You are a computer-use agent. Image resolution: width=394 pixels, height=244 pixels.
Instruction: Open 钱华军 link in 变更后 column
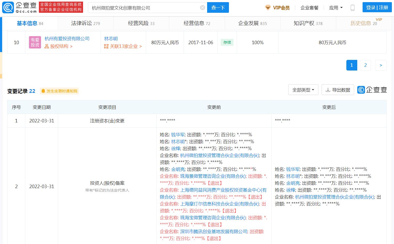tap(293, 169)
